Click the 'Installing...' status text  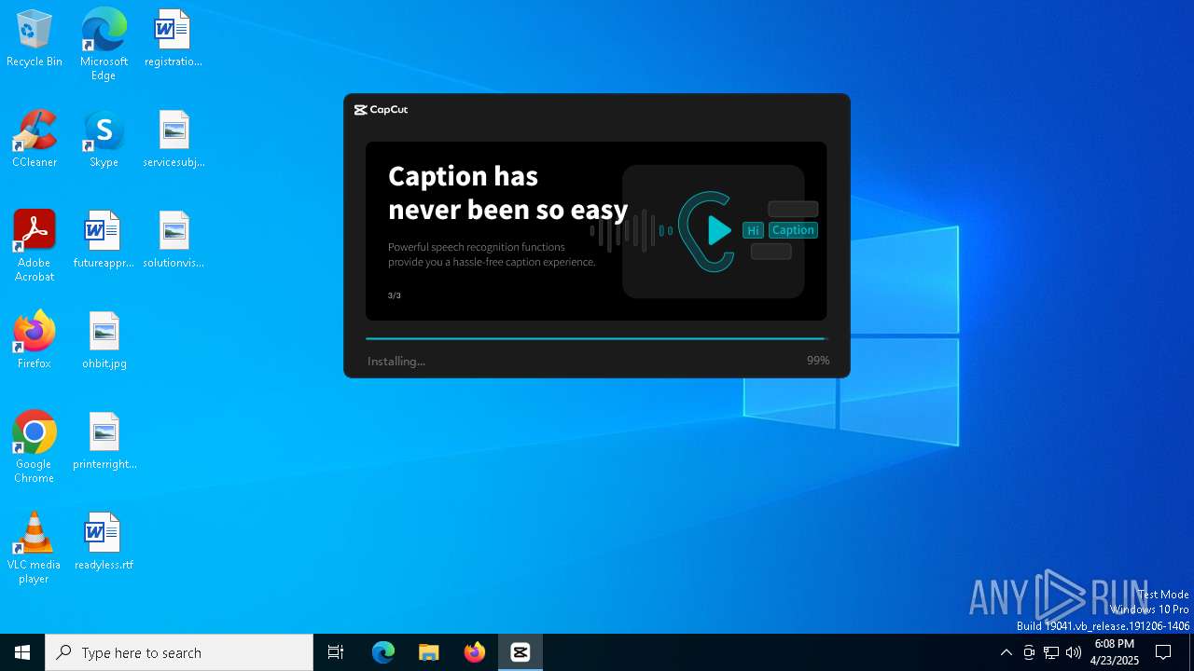tap(396, 362)
